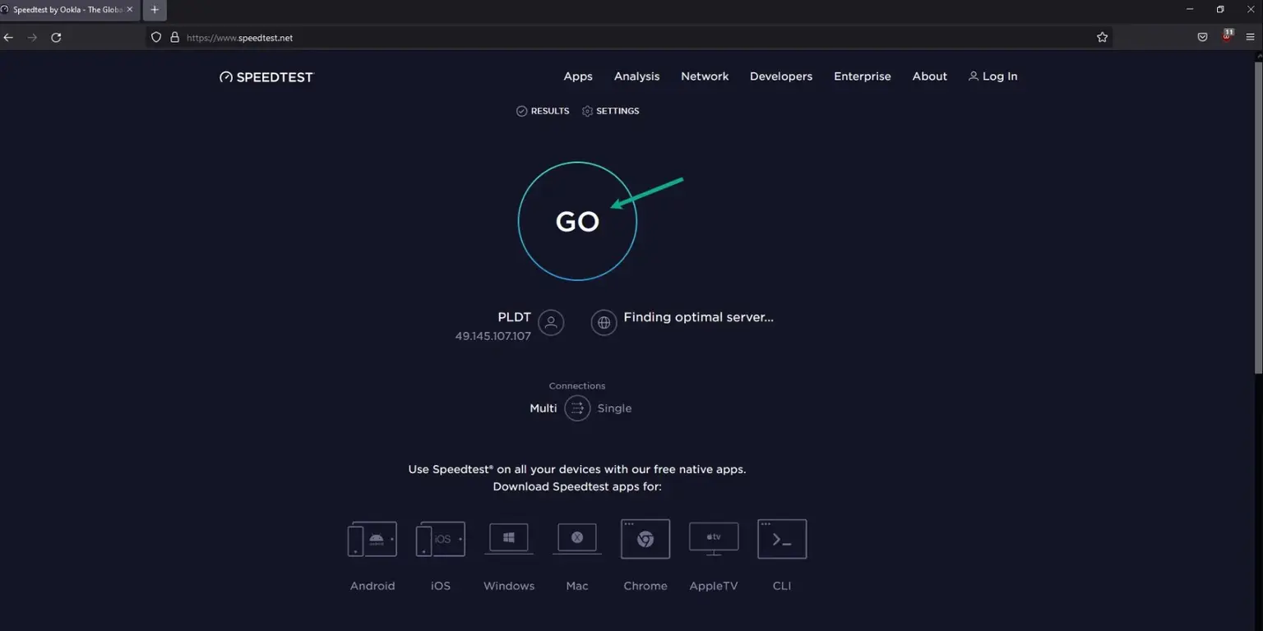Toggle the Multi/Single connections switch
This screenshot has height=631, width=1263.
(x=577, y=408)
